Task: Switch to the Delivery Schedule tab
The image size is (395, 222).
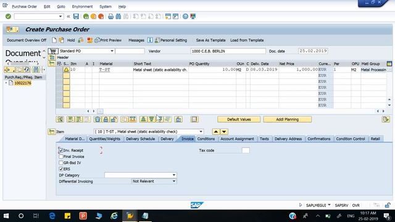Action: (140, 139)
